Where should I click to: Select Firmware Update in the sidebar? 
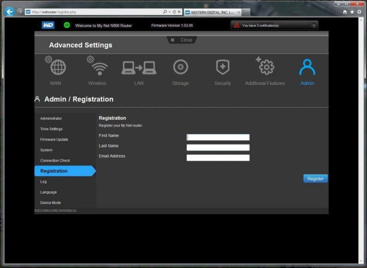(54, 140)
